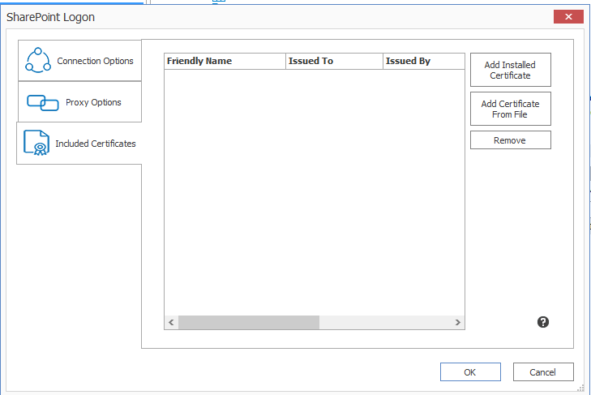Sort by the Issued To column header

(x=334, y=61)
